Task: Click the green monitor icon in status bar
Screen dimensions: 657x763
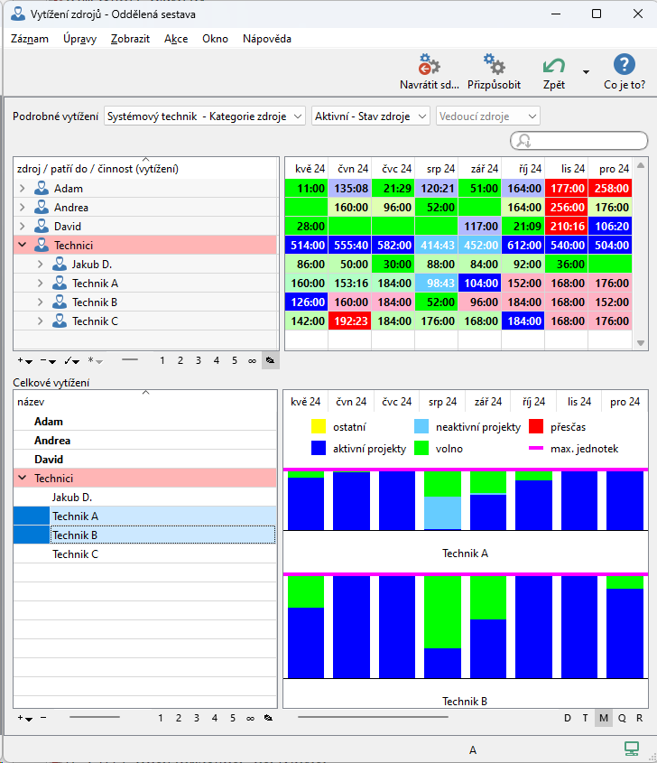Action: click(x=632, y=749)
